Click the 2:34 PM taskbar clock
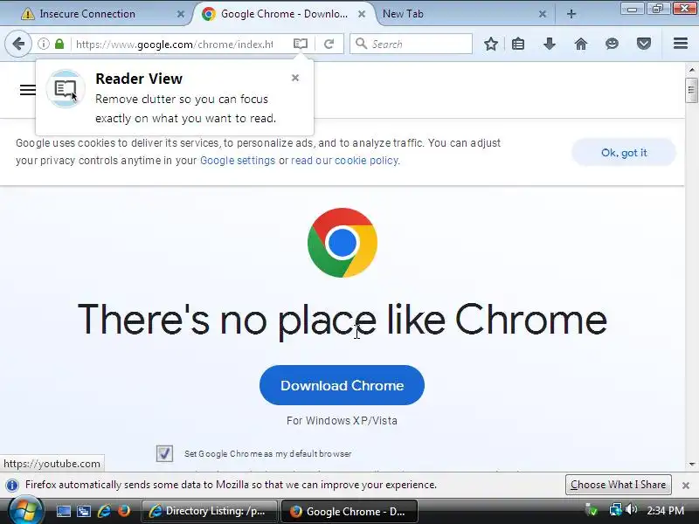This screenshot has width=699, height=524. click(x=665, y=511)
